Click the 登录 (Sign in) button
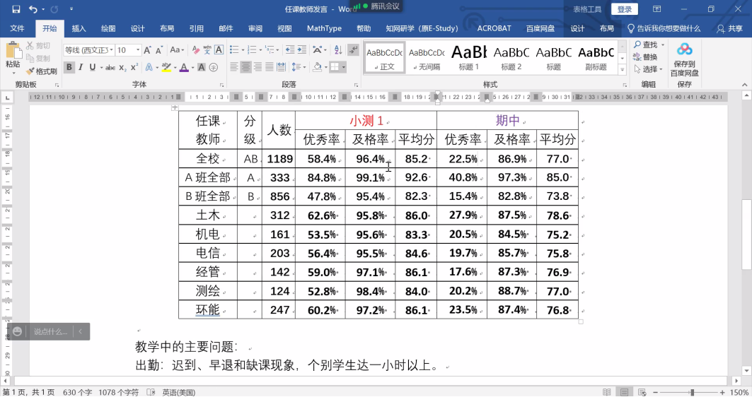 (625, 9)
